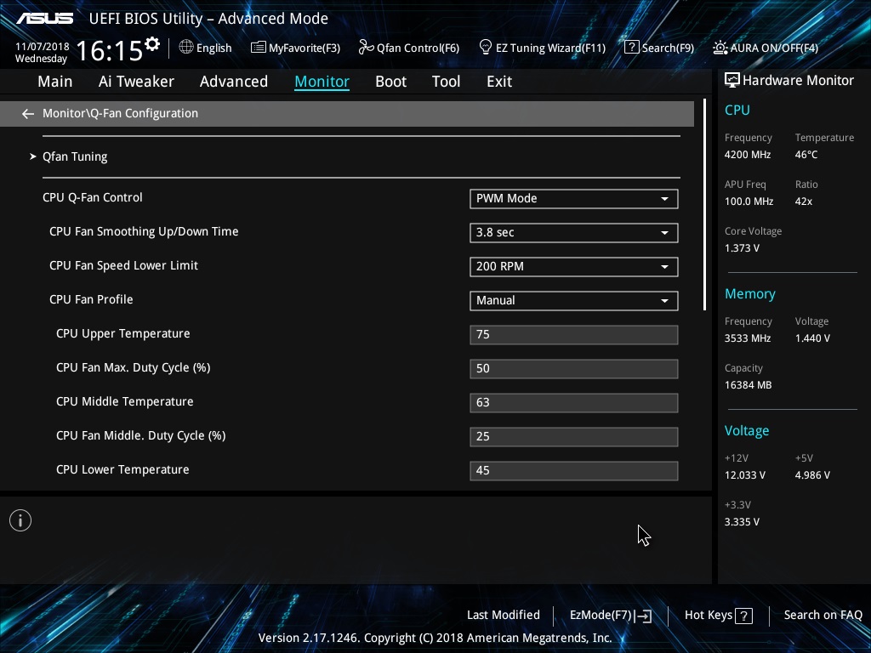Image resolution: width=871 pixels, height=653 pixels.
Task: Click the Search(F9) label
Action: [669, 48]
